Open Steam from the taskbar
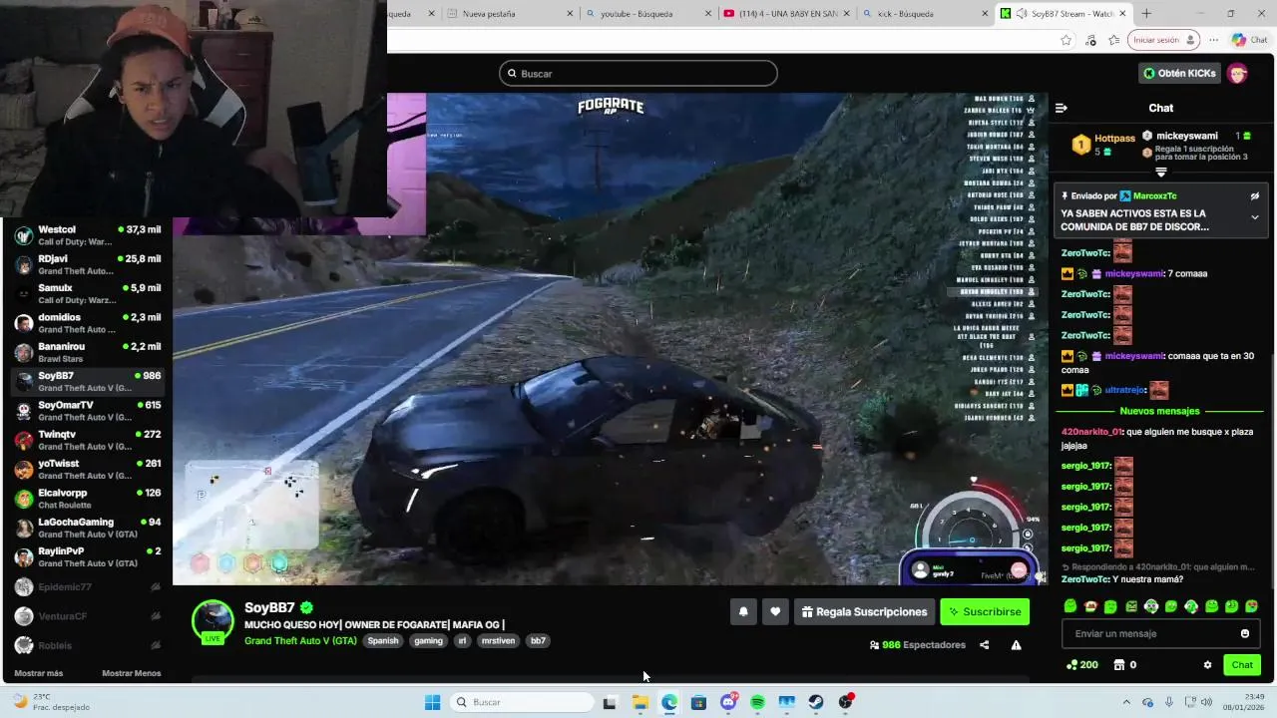This screenshot has height=718, width=1277. tap(816, 702)
